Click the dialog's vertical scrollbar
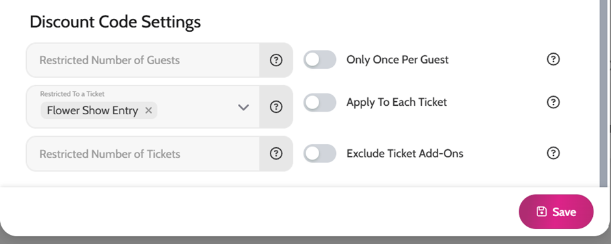 point(603,93)
